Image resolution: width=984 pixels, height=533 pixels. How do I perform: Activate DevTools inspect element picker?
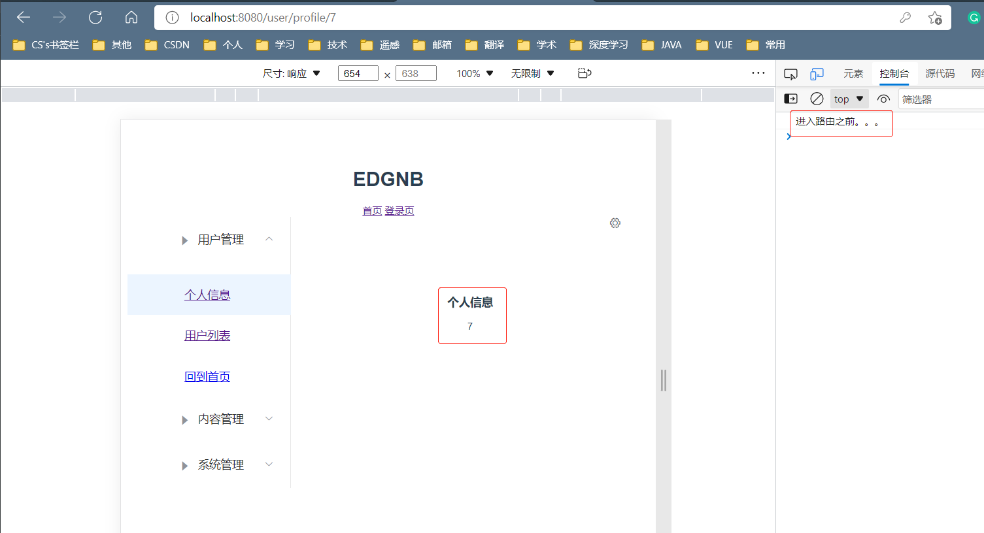pos(790,74)
